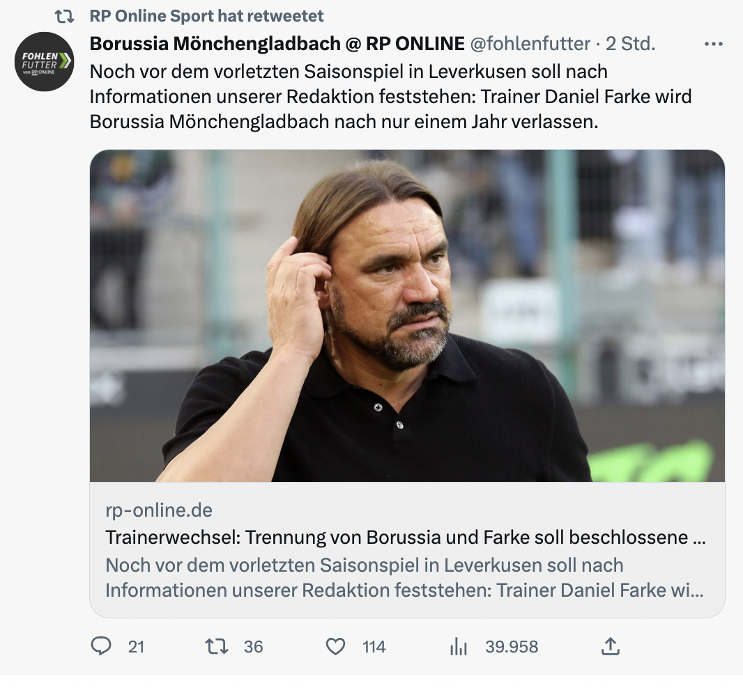Viewport: 743px width, 688px height.
Task: Open the three-dot more options menu
Action: pyautogui.click(x=714, y=44)
